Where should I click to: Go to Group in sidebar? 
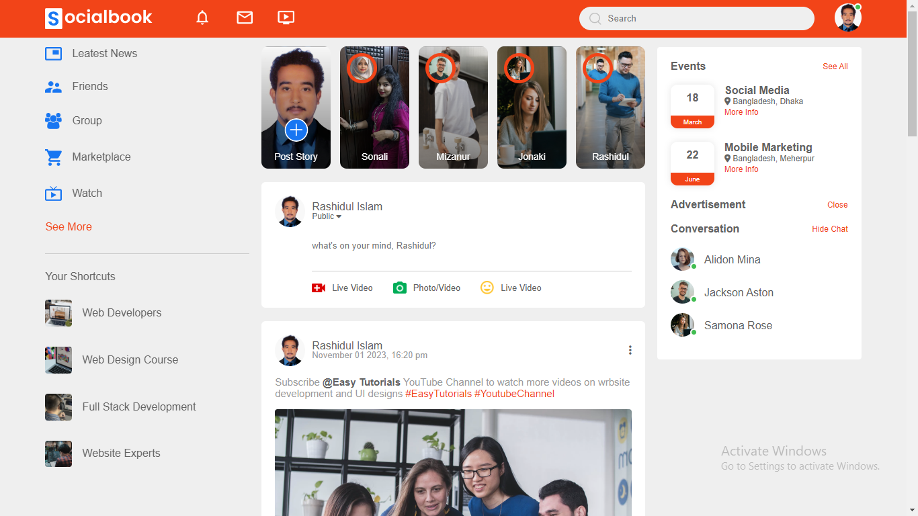(87, 121)
